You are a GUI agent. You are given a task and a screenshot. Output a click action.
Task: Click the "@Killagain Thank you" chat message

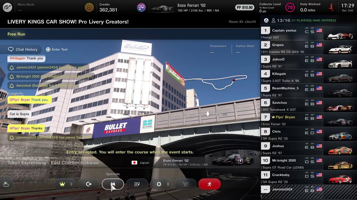[26, 58]
